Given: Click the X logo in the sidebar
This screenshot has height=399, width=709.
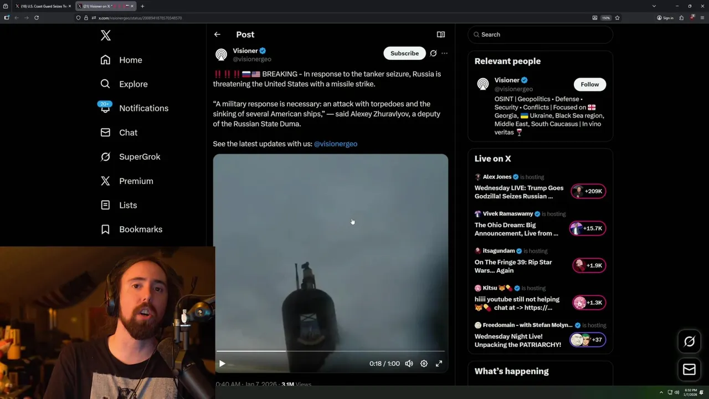Looking at the screenshot, I should (106, 35).
